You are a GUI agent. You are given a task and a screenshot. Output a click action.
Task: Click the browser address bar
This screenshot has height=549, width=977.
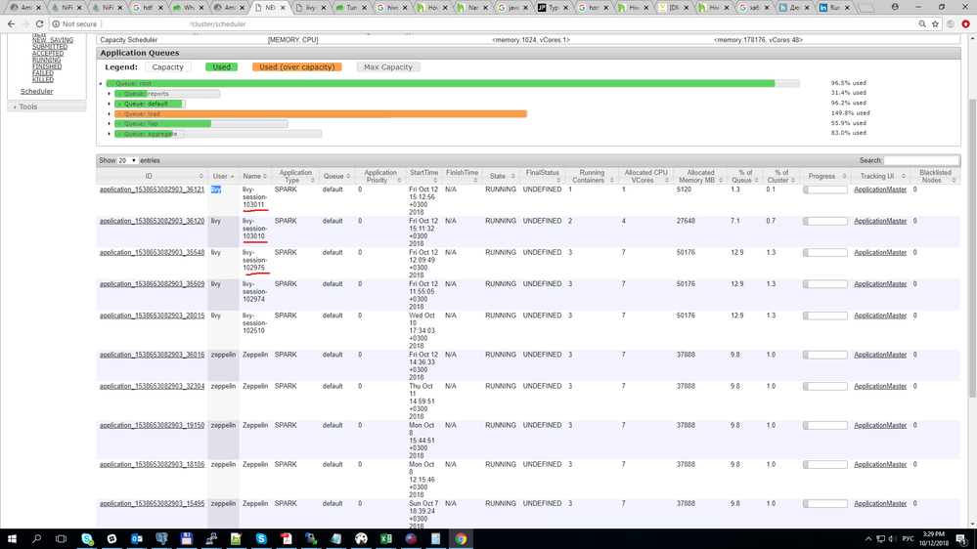[486, 23]
